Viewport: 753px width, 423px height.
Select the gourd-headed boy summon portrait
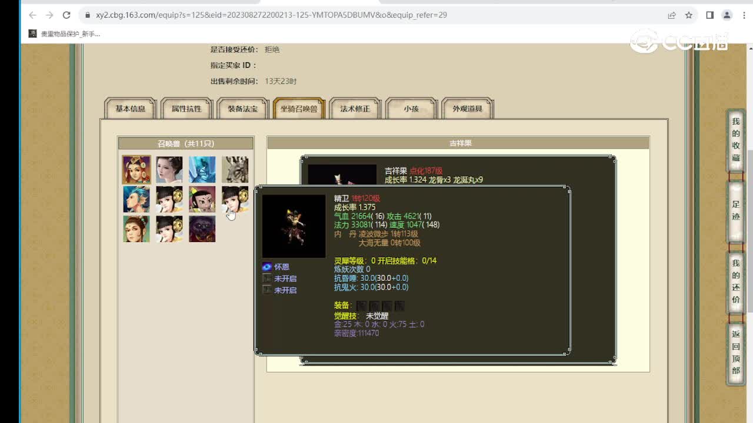pos(202,199)
